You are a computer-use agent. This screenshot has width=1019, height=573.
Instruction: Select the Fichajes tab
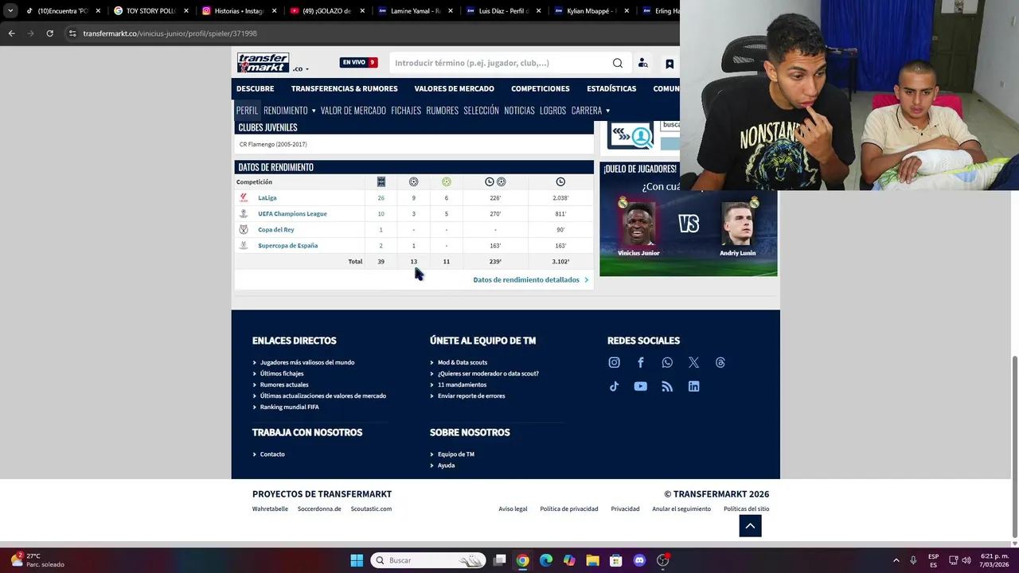(406, 111)
